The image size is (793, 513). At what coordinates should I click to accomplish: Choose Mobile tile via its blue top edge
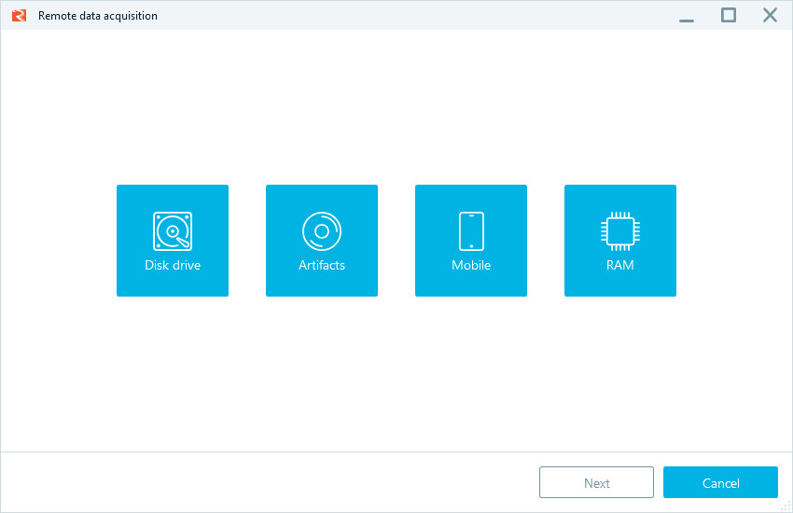coord(471,189)
